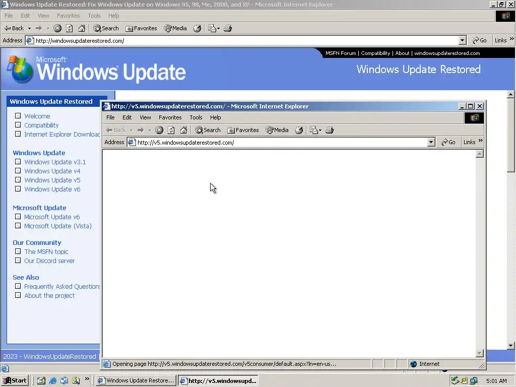Open Favorites button in background window toolbar
This screenshot has width=516, height=387.
[141, 28]
